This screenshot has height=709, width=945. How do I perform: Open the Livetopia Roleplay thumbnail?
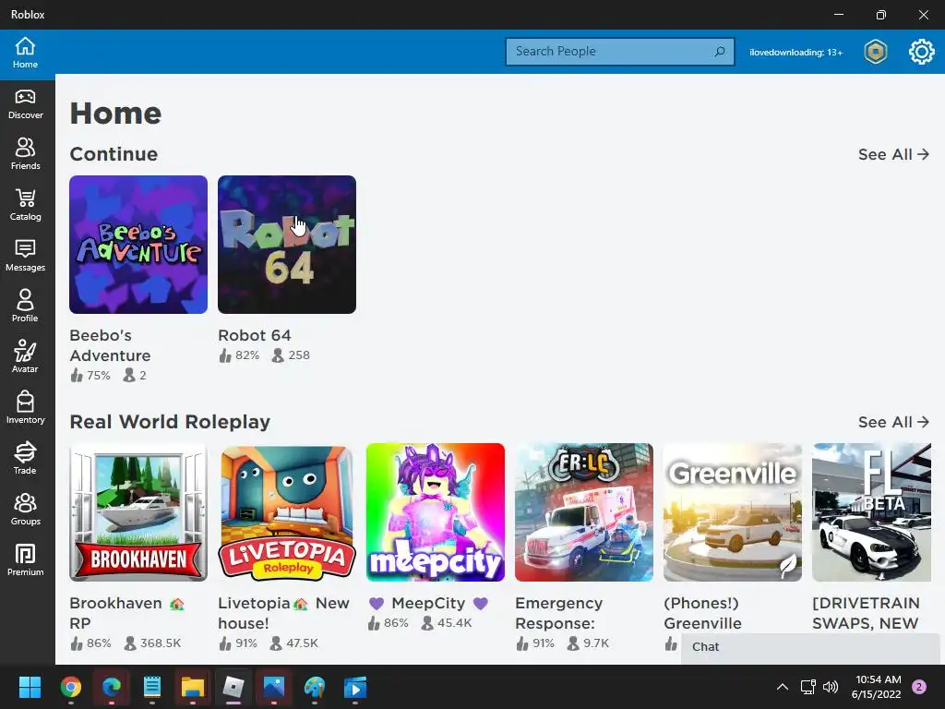[287, 512]
